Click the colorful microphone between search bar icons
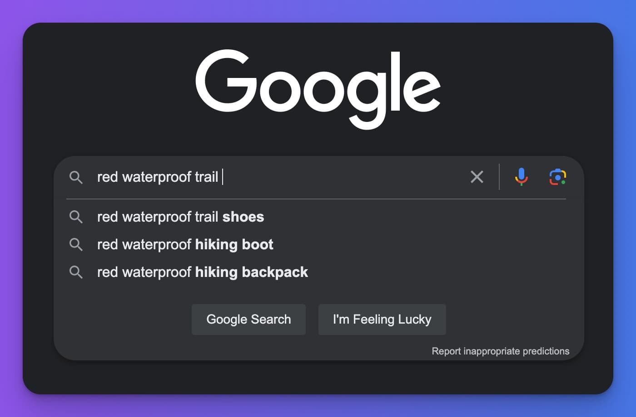The height and width of the screenshot is (417, 636). 521,177
